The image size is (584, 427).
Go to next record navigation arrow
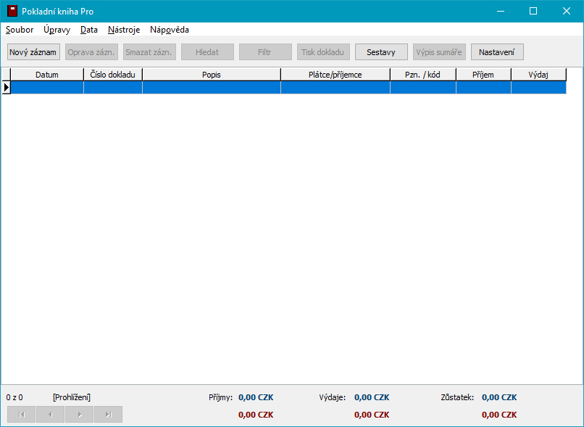point(79,414)
